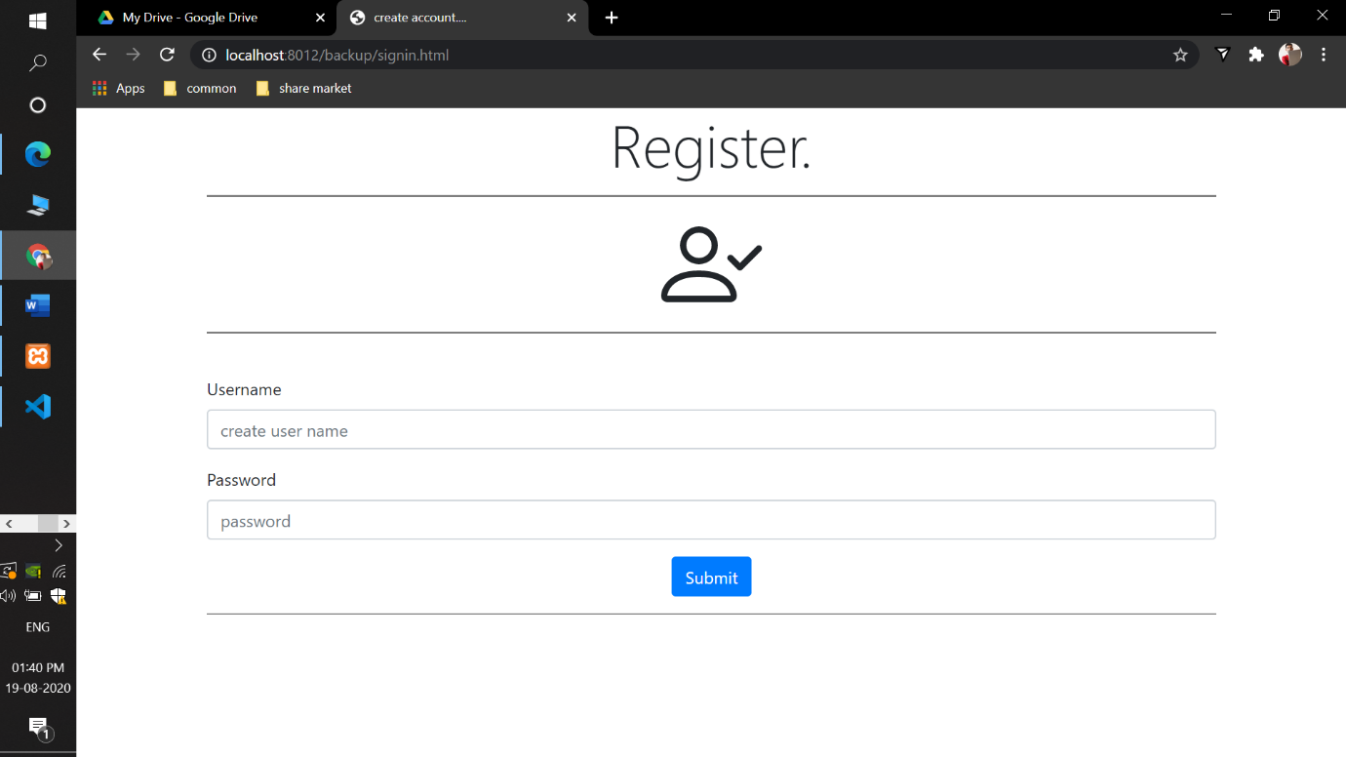Check Wi-Fi status from system tray
The height and width of the screenshot is (757, 1346).
[x=59, y=571]
